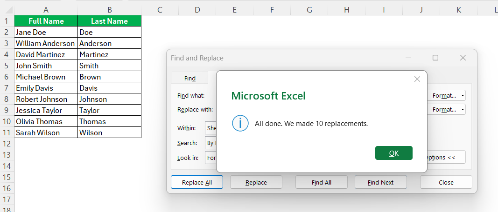Select cell containing William Anderson

coord(46,43)
